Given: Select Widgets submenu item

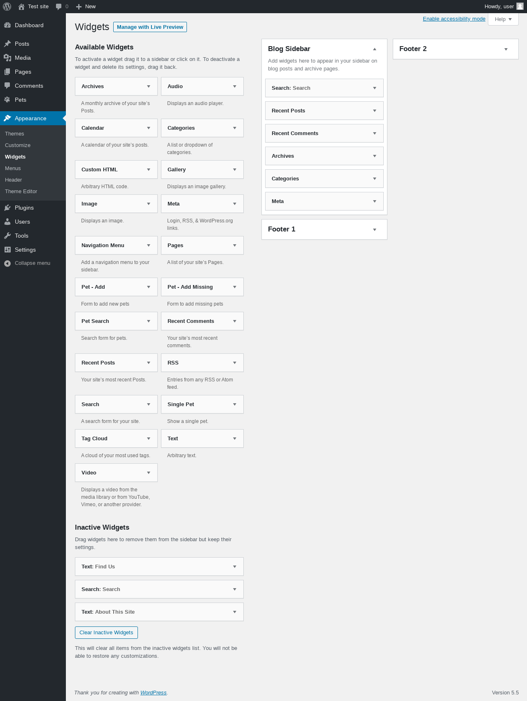Looking at the screenshot, I should tap(15, 157).
